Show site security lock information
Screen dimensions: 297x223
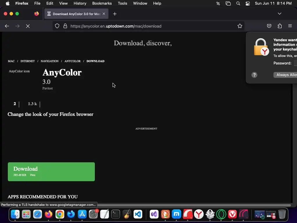[x=65, y=26]
